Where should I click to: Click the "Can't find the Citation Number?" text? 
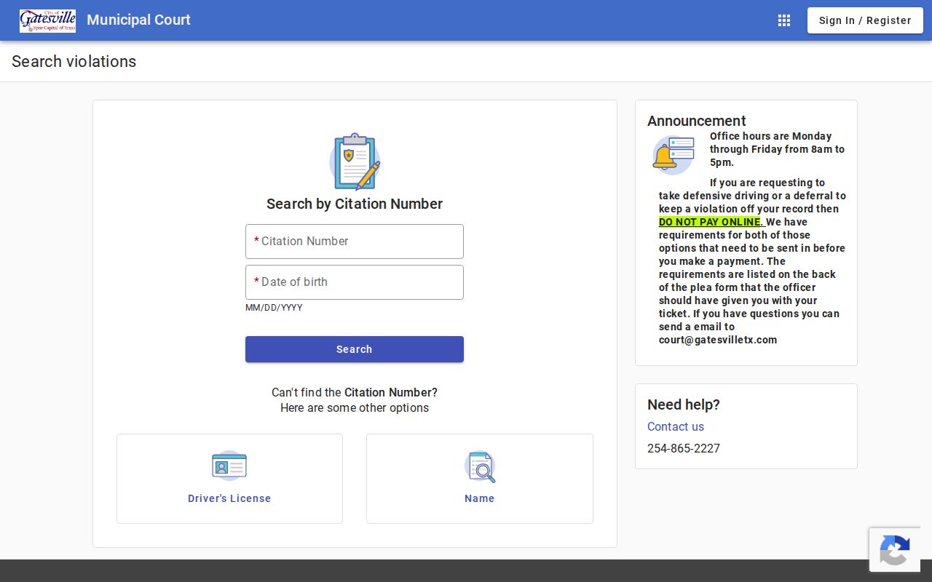[355, 392]
